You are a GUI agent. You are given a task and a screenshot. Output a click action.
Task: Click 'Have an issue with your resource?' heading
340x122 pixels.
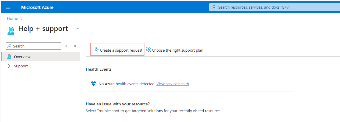pyautogui.click(x=118, y=104)
